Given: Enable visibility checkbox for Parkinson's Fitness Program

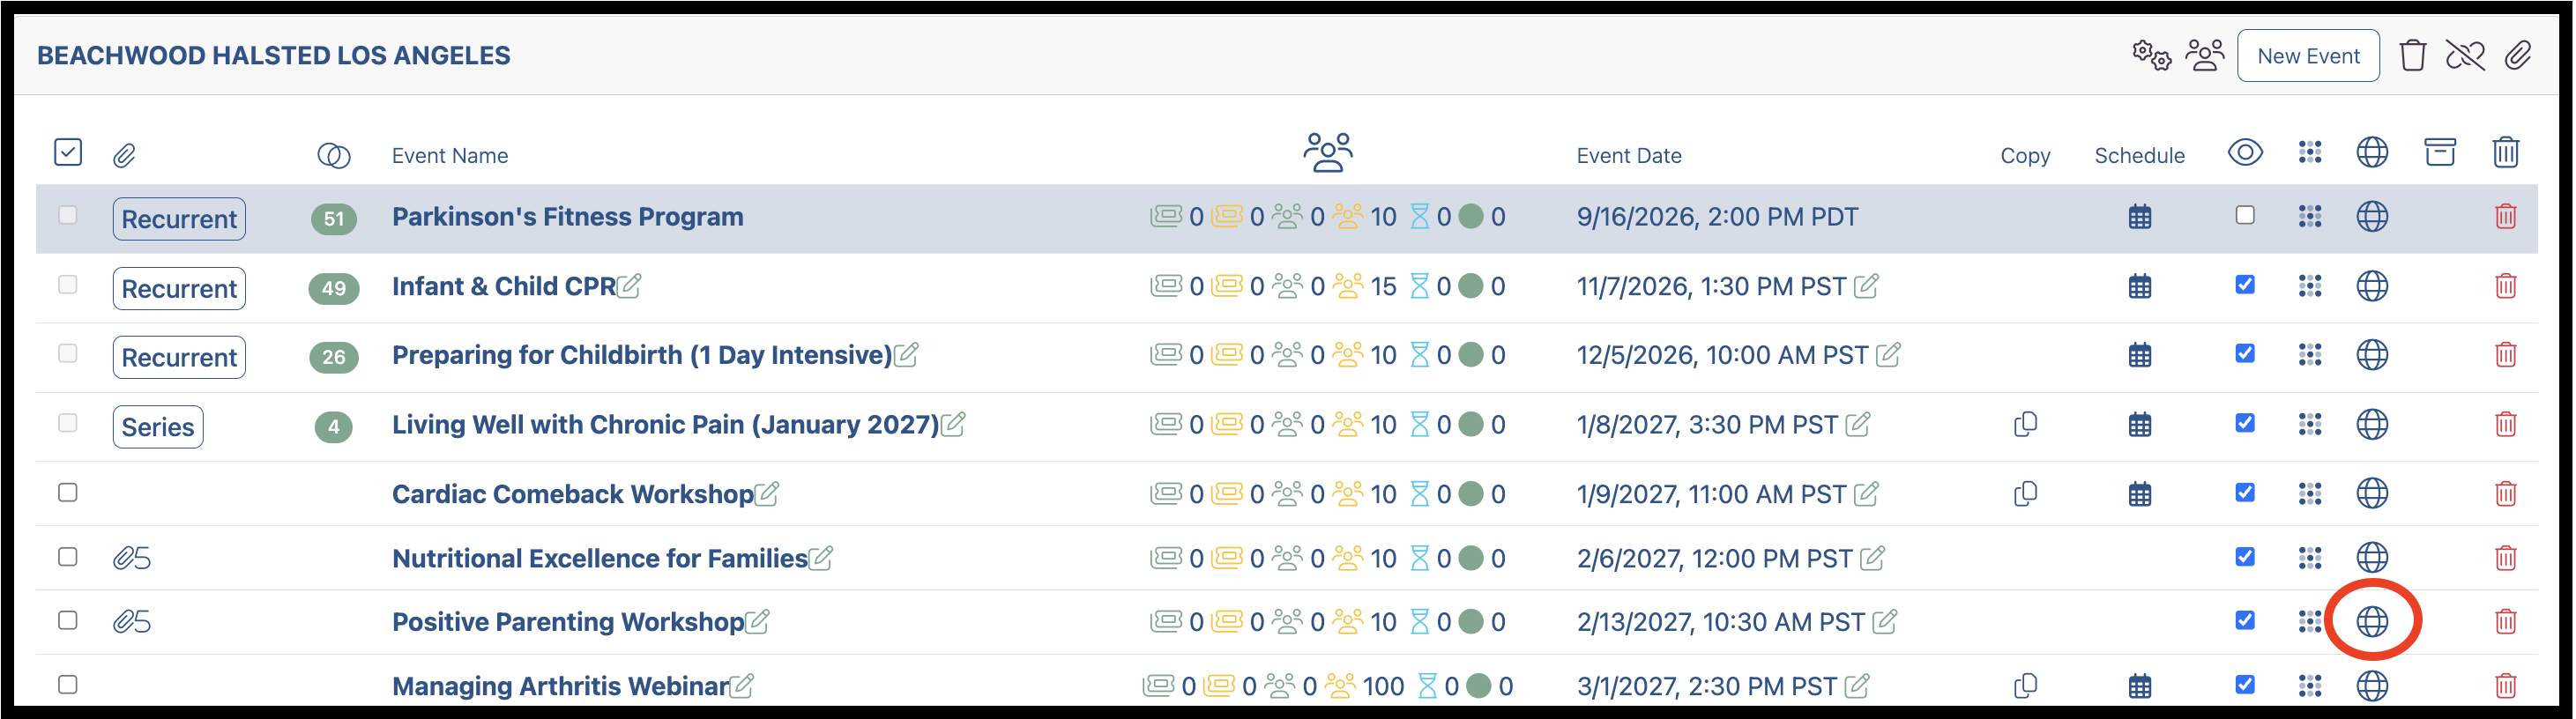Looking at the screenshot, I should click(x=2245, y=215).
